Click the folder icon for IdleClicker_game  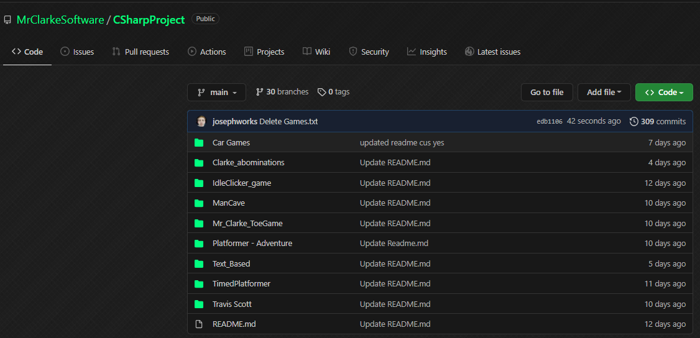click(x=199, y=183)
